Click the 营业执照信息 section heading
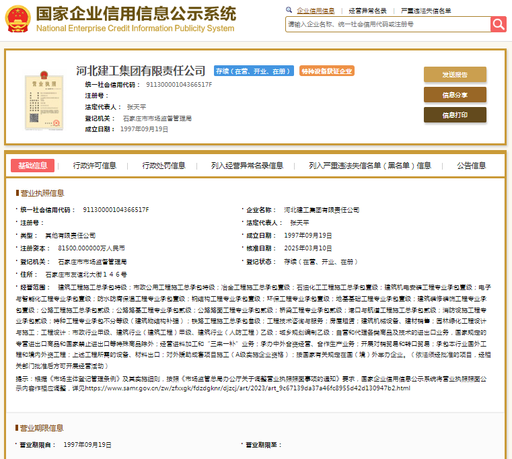Viewport: 512px width, 459px height. pyautogui.click(x=42, y=193)
